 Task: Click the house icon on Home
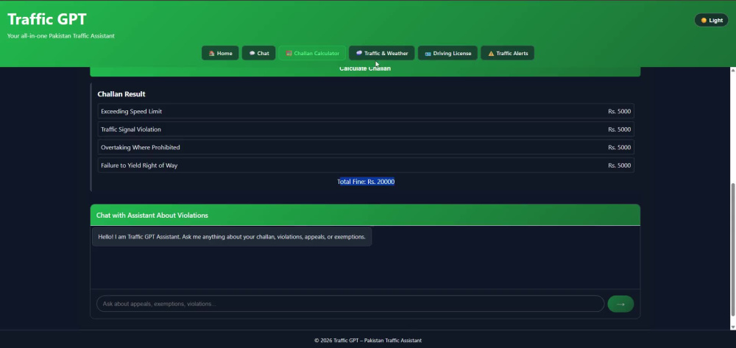(211, 54)
